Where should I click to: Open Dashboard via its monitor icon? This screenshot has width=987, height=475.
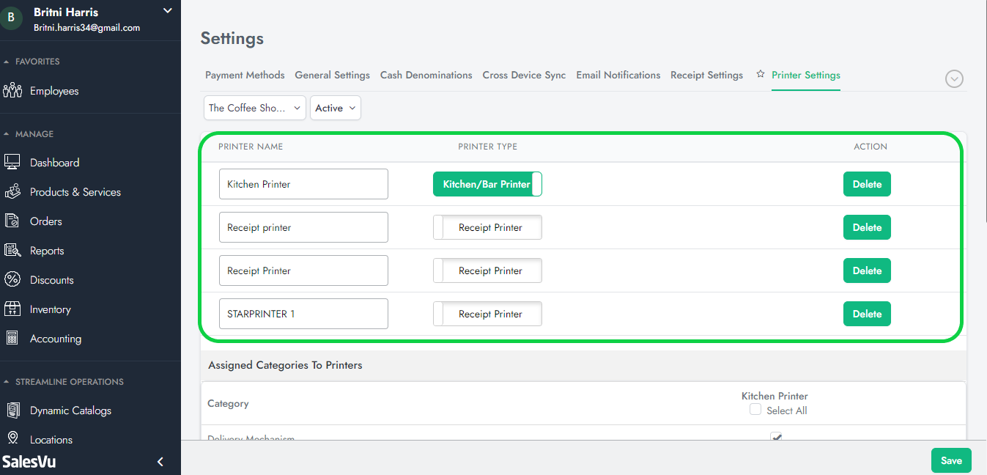12,163
